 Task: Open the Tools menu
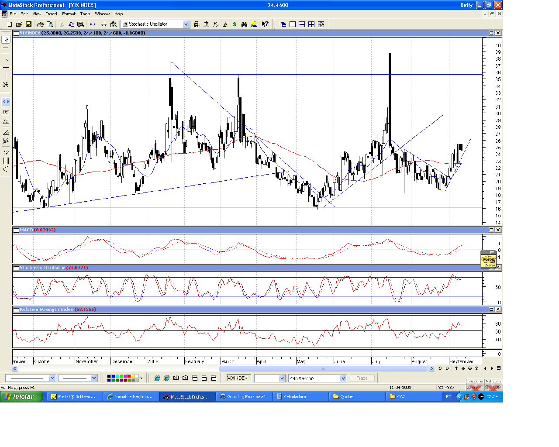pos(85,14)
